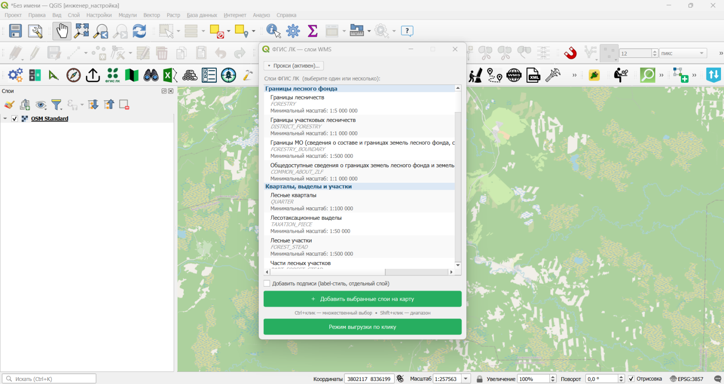Viewport: 724px width, 384px height.
Task: Enable Добавить подписи checkbox
Action: [267, 283]
